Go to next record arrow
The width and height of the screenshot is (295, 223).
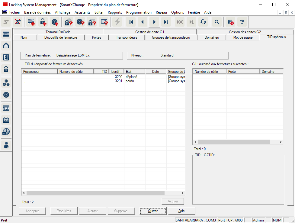[x=154, y=22]
